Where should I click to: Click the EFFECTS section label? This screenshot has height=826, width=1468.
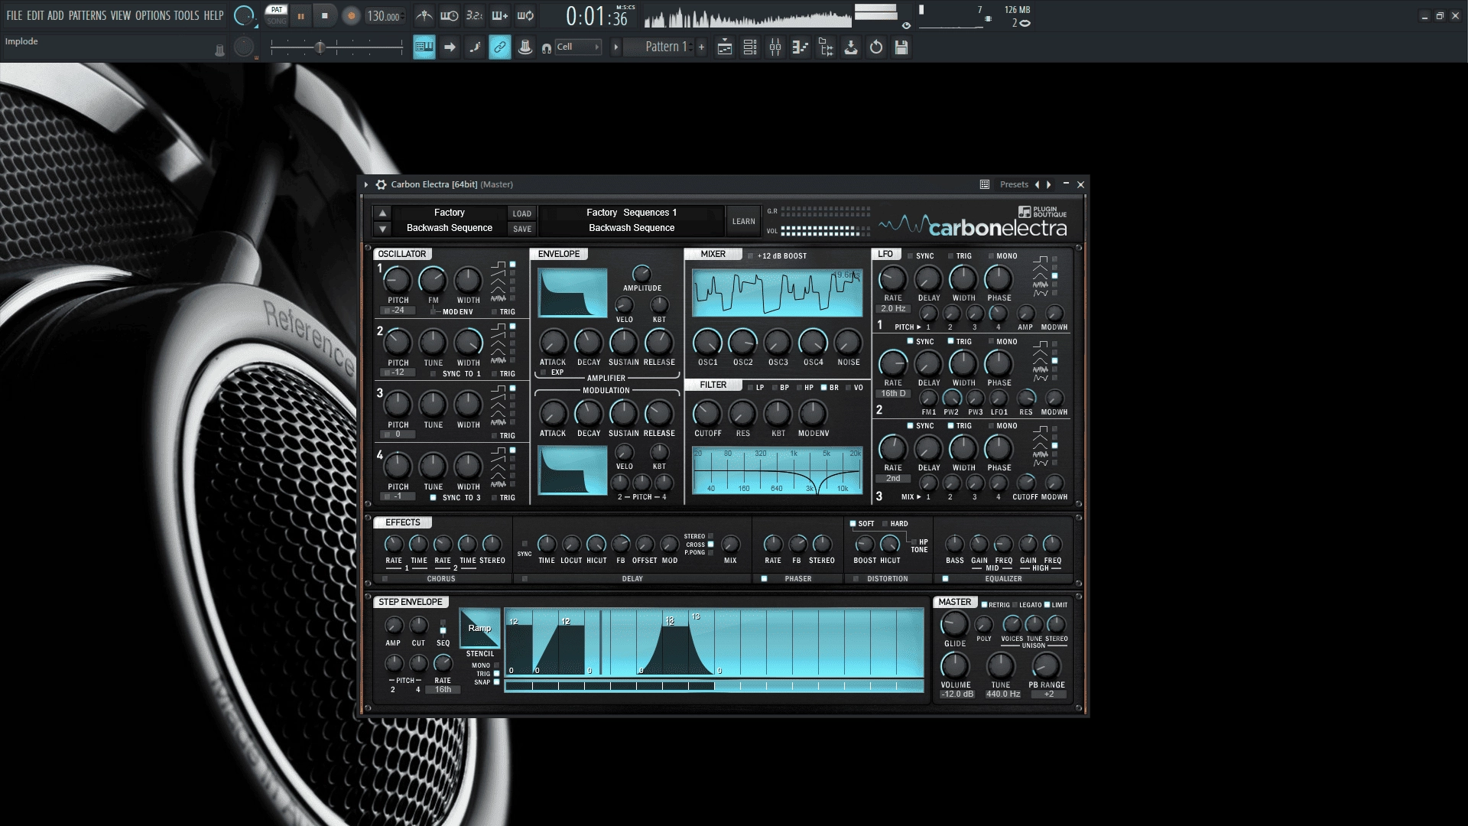coord(403,522)
